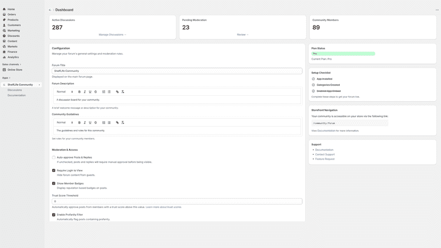This screenshot has height=248, width=441.
Task: Click the Pending Moderation count 23
Action: (x=186, y=27)
